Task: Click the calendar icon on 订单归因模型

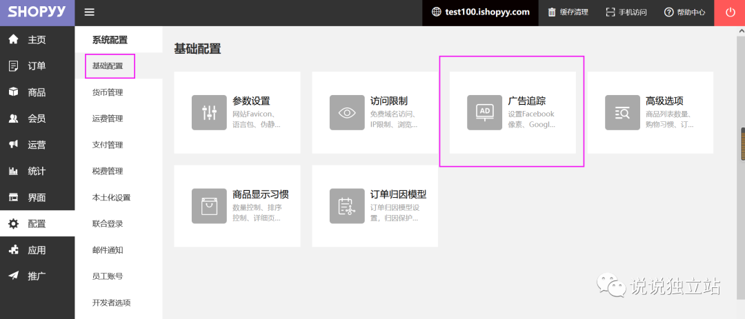Action: click(347, 206)
